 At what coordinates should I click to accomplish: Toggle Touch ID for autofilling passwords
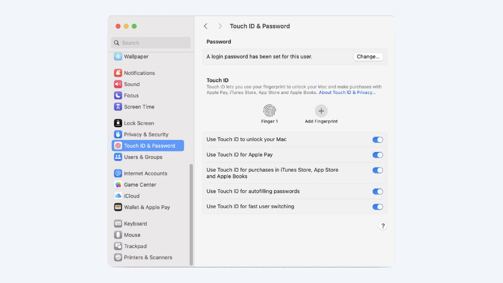[378, 191]
